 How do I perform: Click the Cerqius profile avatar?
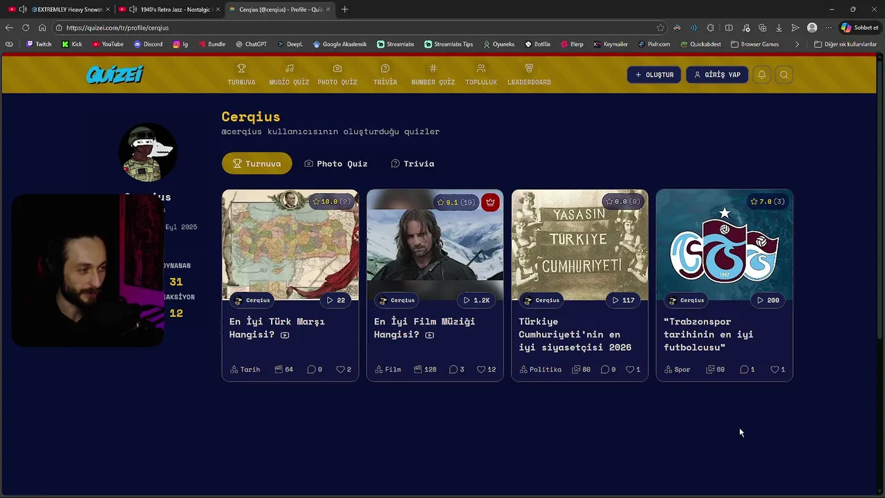coord(147,152)
